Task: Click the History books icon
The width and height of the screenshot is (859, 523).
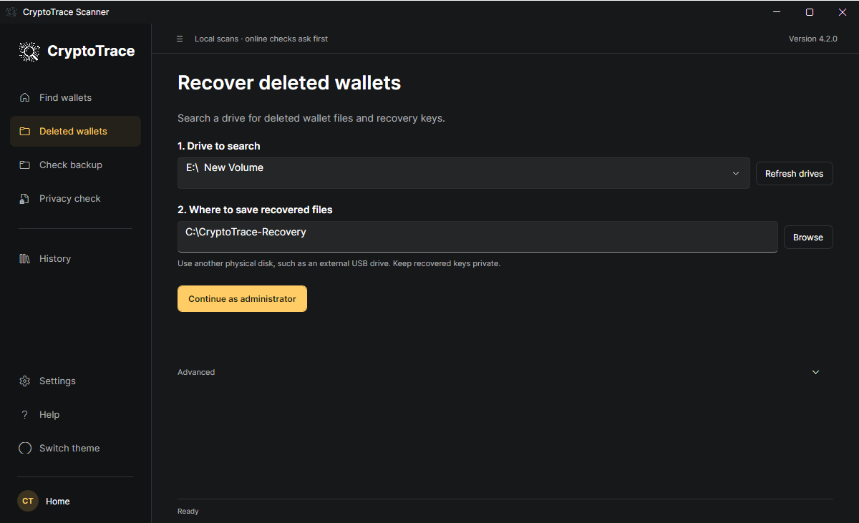Action: pos(25,258)
